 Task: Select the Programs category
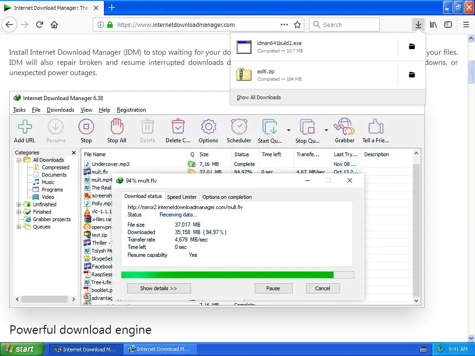(x=52, y=190)
